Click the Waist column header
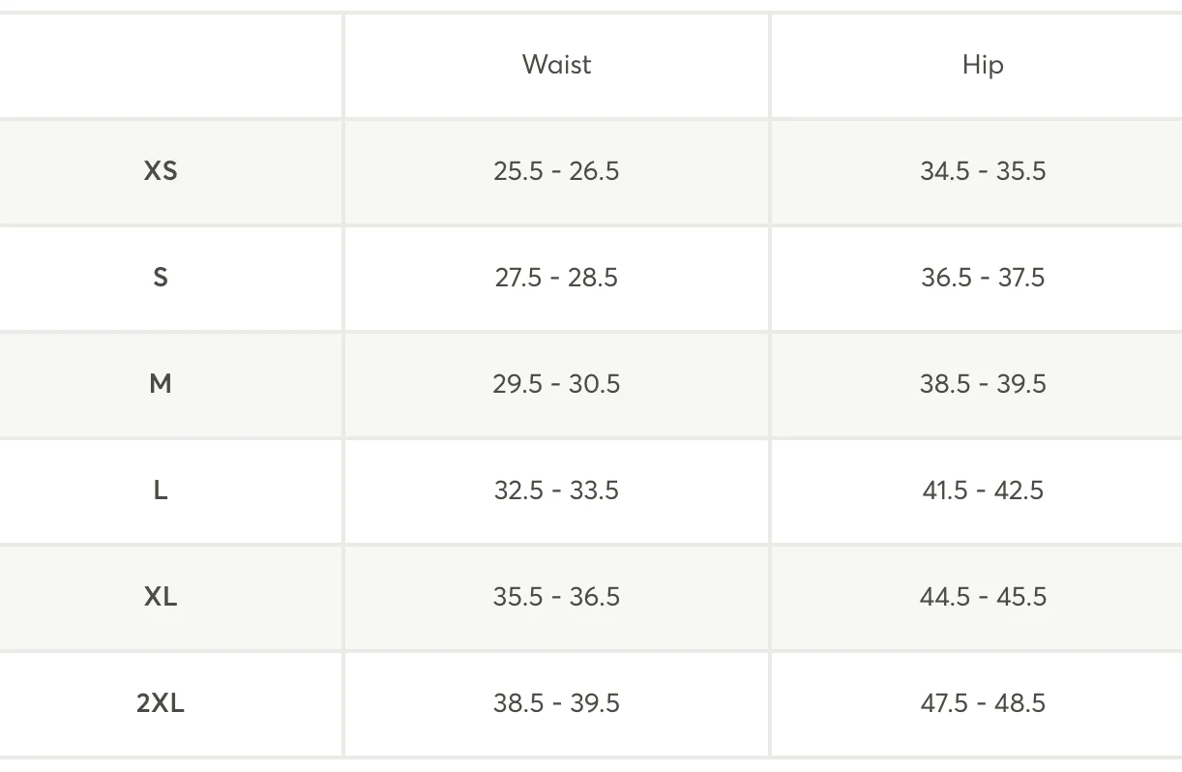Viewport: 1182px width, 772px height. coord(556,65)
